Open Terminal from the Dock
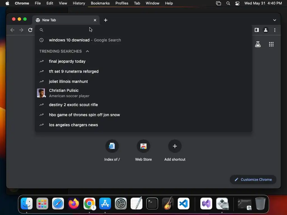This screenshot has height=215, width=287. (152, 204)
